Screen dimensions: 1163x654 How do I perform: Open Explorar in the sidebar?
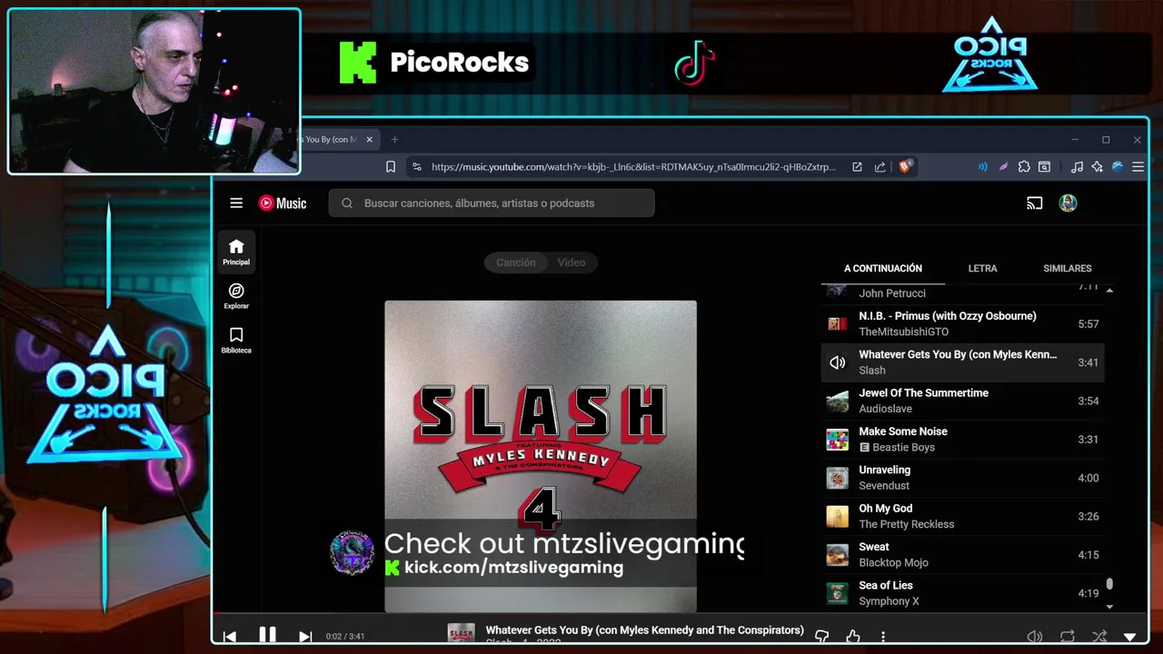(236, 296)
